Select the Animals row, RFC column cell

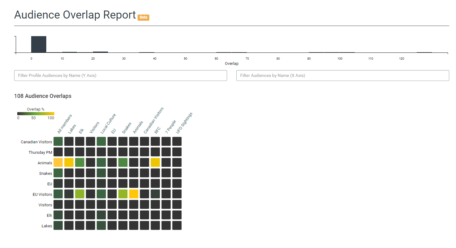pos(155,162)
